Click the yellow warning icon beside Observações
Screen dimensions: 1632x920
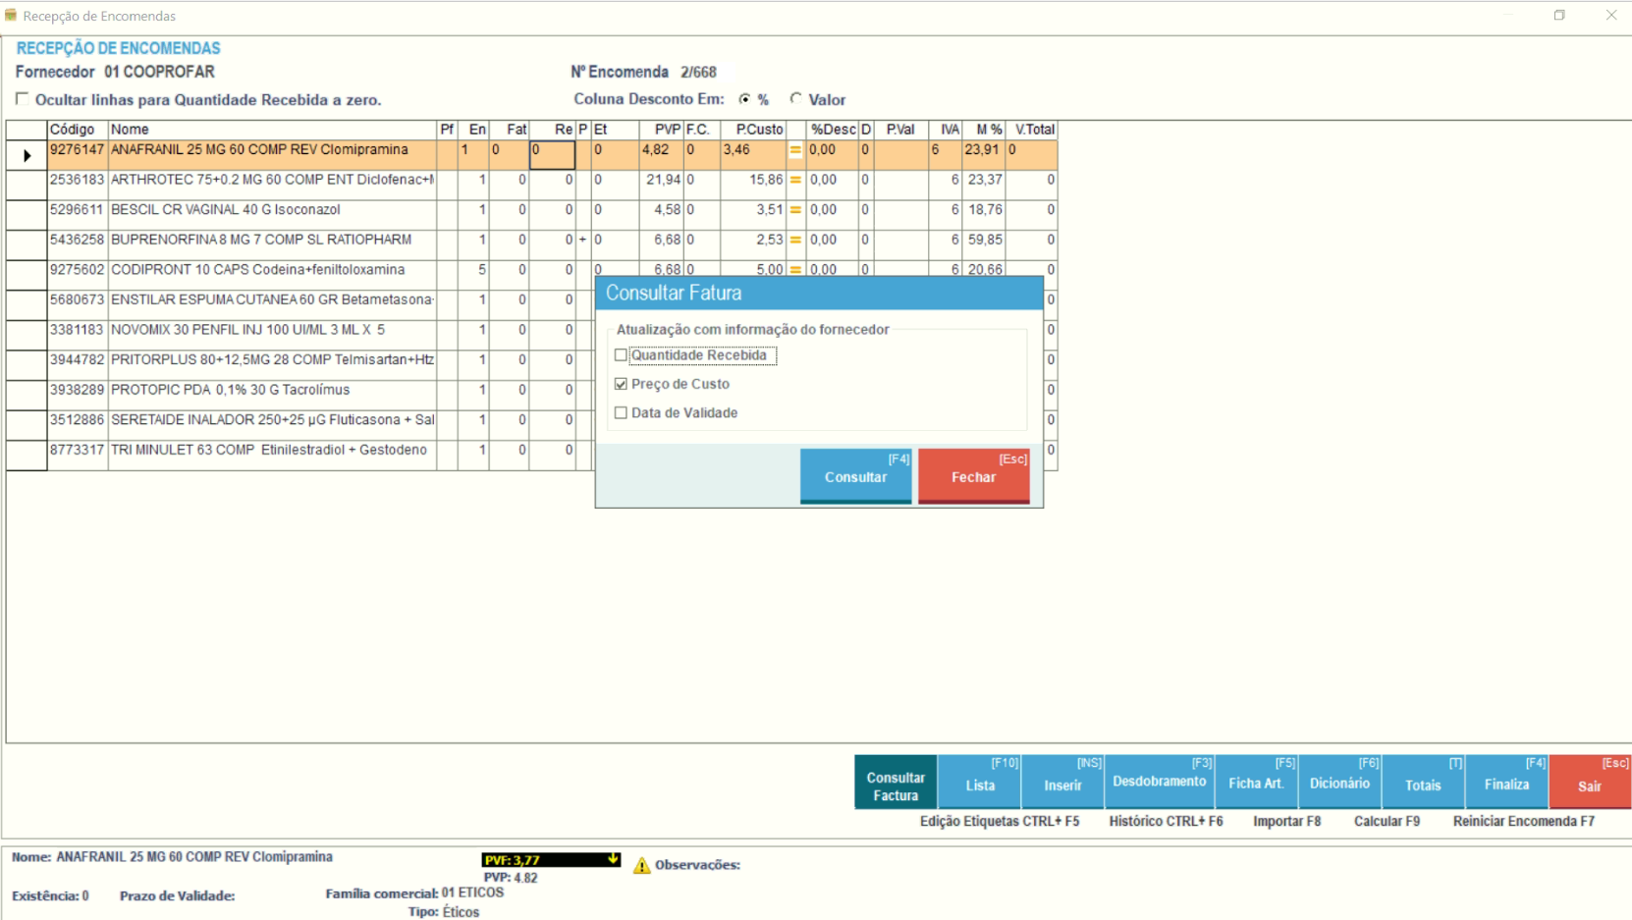click(x=641, y=865)
